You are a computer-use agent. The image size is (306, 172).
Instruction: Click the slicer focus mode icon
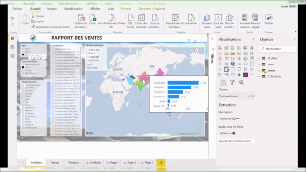tap(37, 57)
